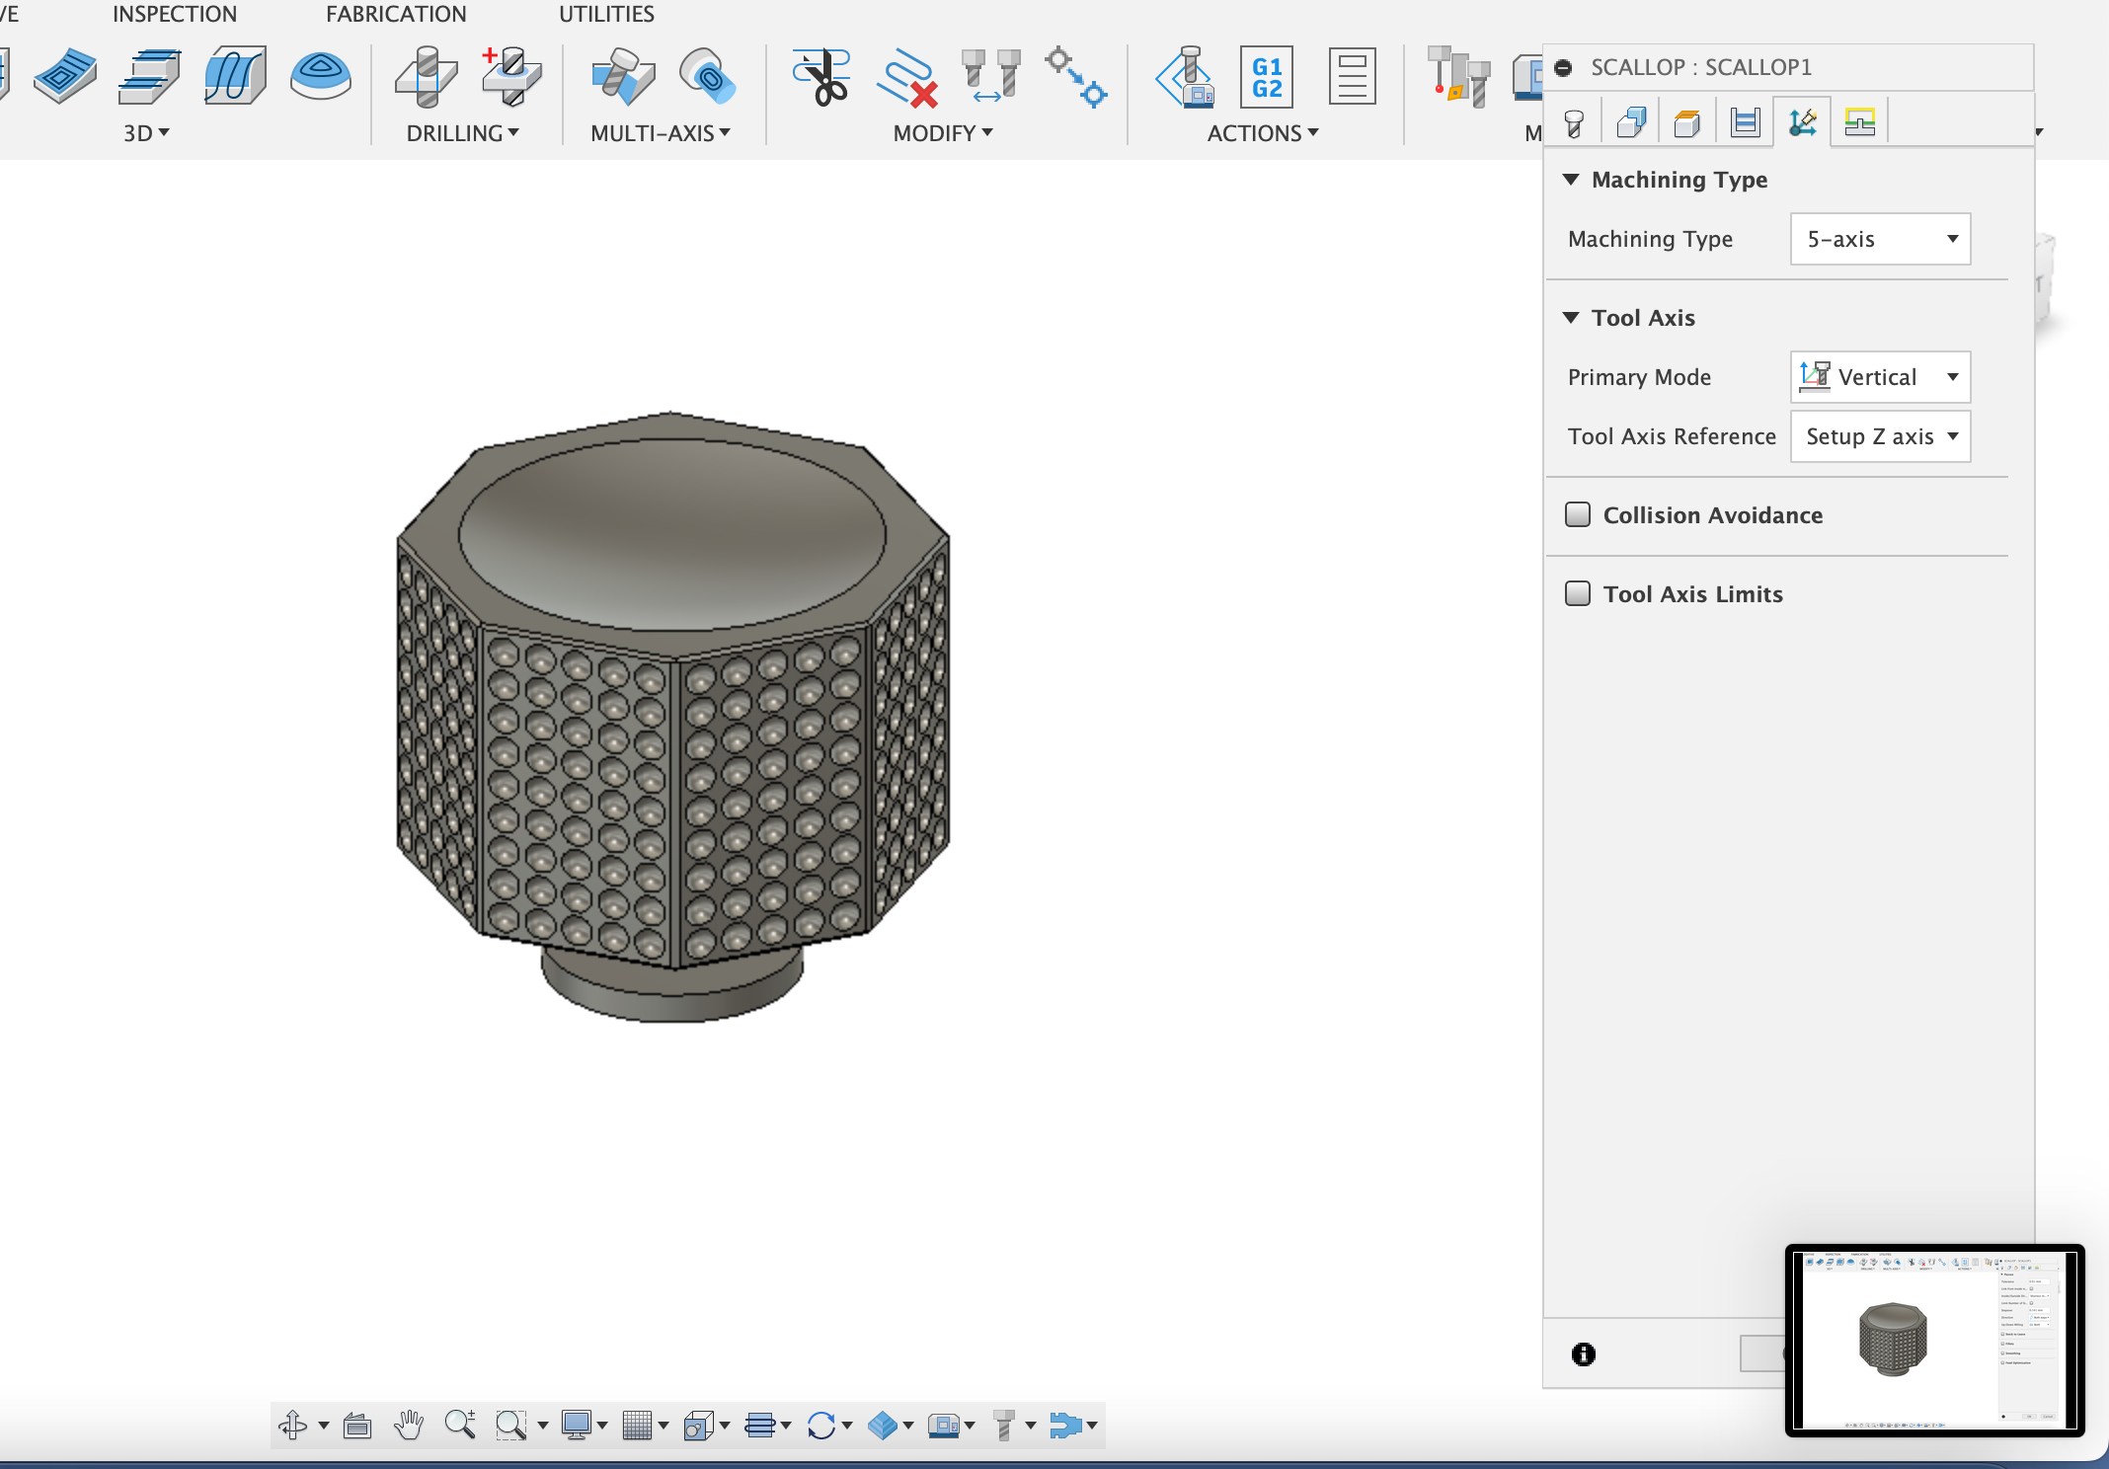Enable the Tool Axis Limits checkbox

[x=1577, y=592]
